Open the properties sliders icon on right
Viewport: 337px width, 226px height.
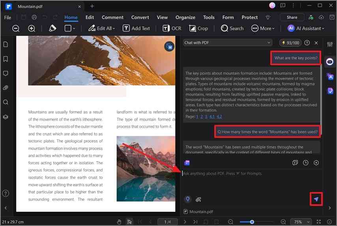(330, 44)
